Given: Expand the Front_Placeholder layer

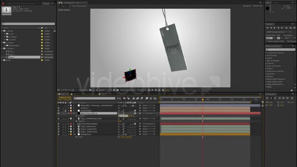Looking at the screenshot, I should [69, 124].
